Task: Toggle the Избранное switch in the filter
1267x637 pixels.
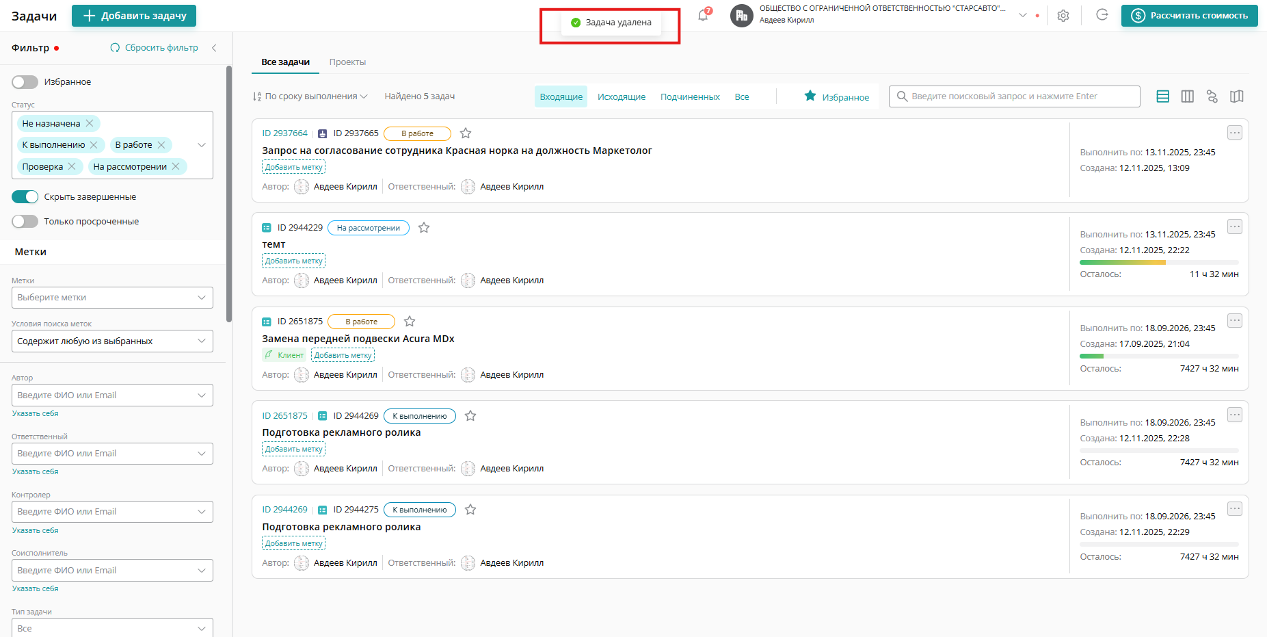Action: point(25,82)
